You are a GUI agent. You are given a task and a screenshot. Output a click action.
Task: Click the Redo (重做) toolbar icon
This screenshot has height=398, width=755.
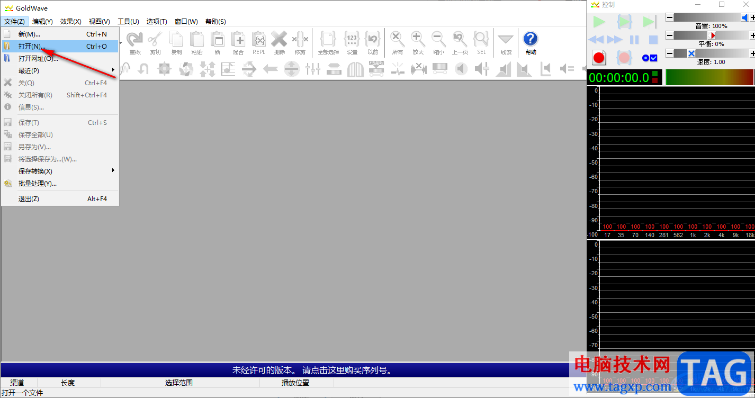134,39
